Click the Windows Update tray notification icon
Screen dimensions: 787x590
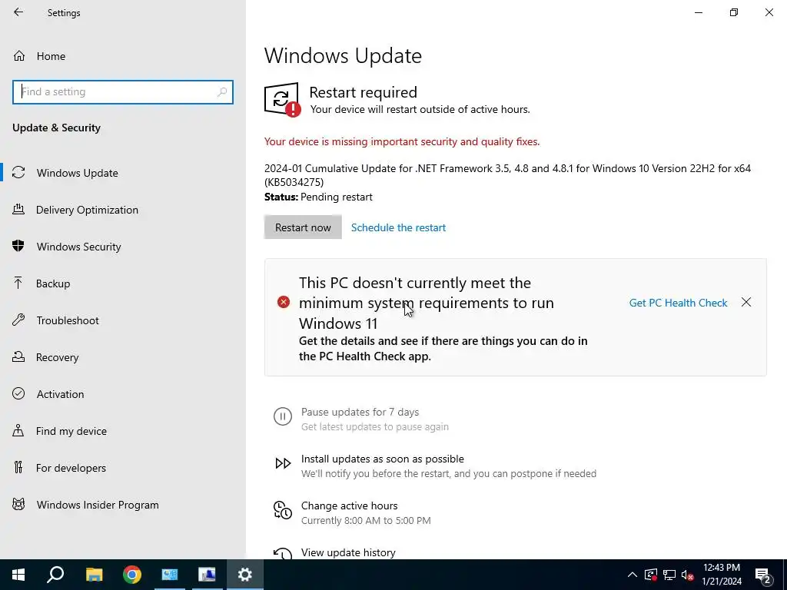pyautogui.click(x=651, y=575)
